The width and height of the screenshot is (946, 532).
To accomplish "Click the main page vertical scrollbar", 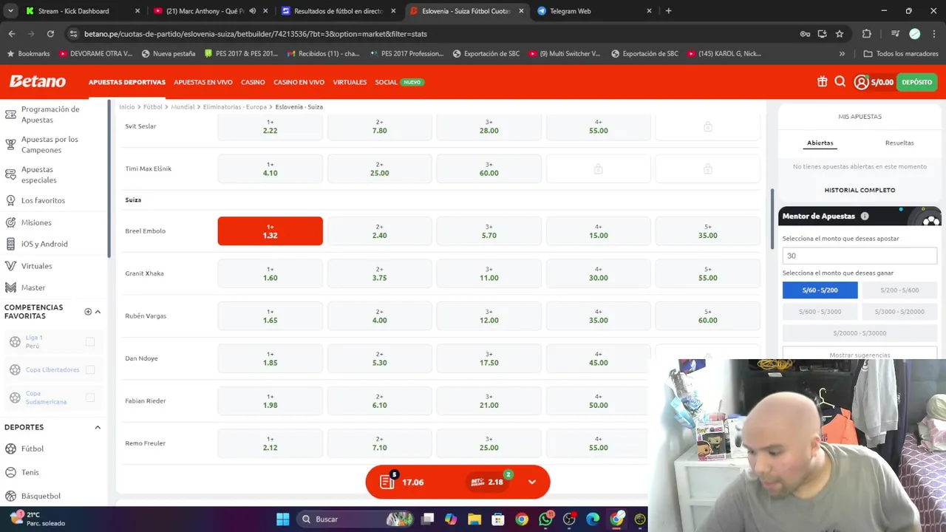I will pyautogui.click(x=772, y=218).
